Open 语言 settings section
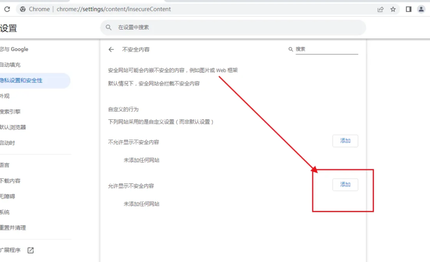 pos(5,165)
